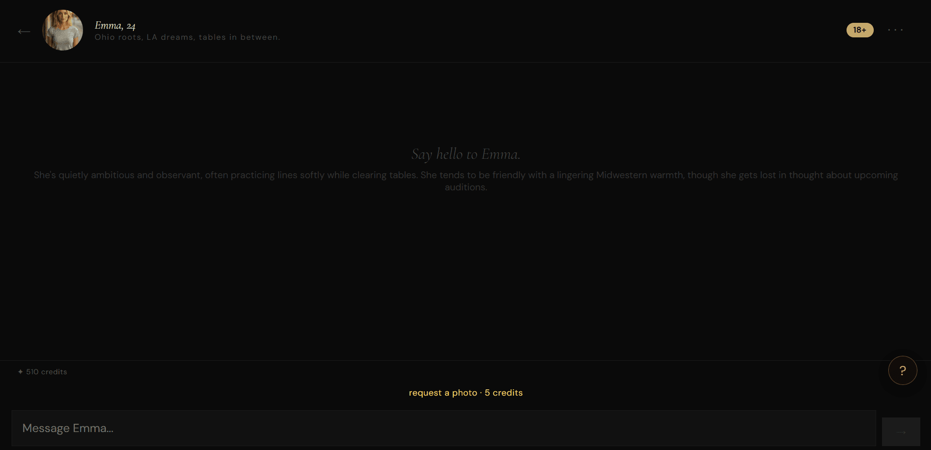Click request a photo for 5 credits
The height and width of the screenshot is (450, 931).
465,393
